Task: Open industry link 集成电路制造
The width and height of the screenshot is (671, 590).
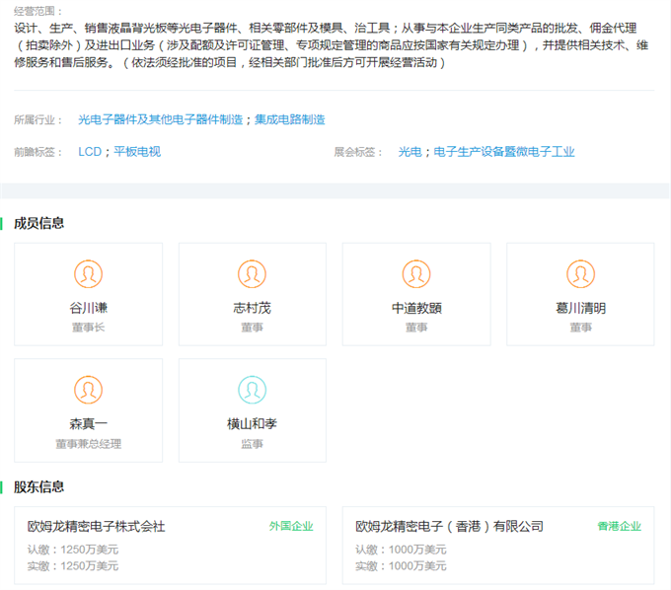Action: [290, 119]
